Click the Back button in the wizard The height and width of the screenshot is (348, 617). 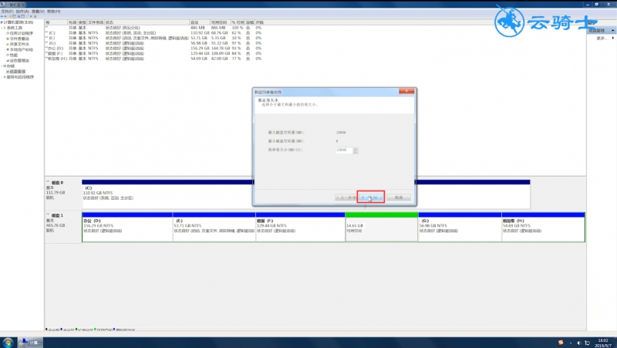point(345,198)
